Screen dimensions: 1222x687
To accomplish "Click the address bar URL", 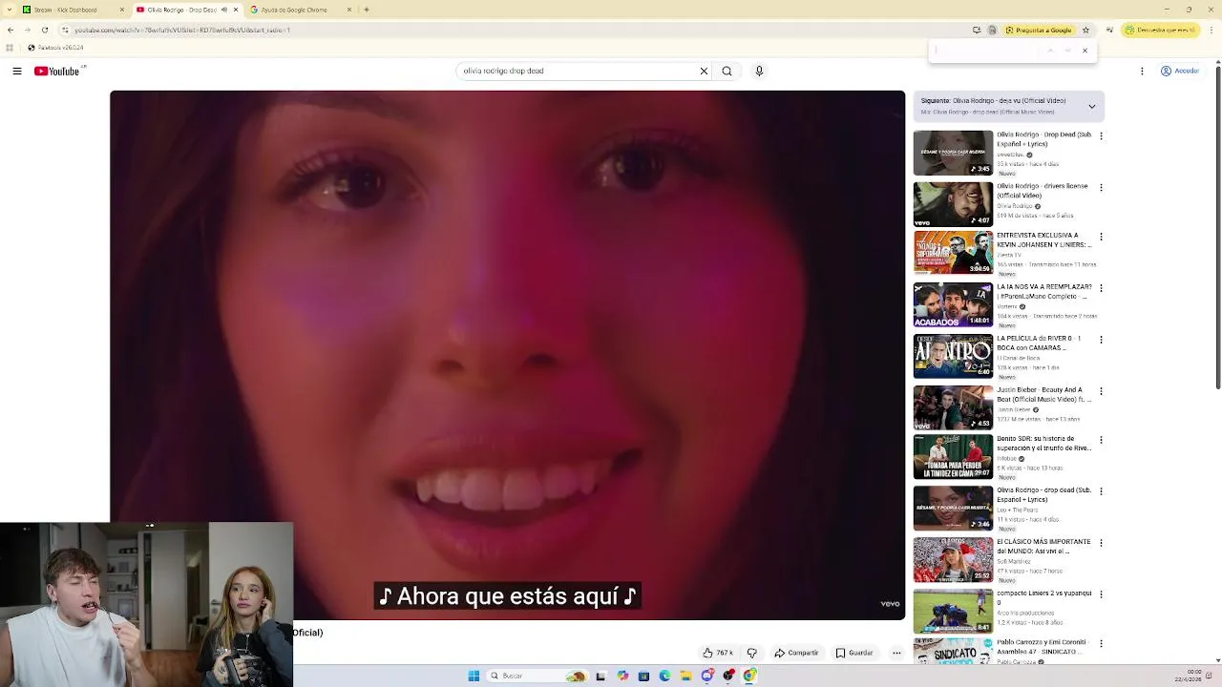I will [x=182, y=30].
